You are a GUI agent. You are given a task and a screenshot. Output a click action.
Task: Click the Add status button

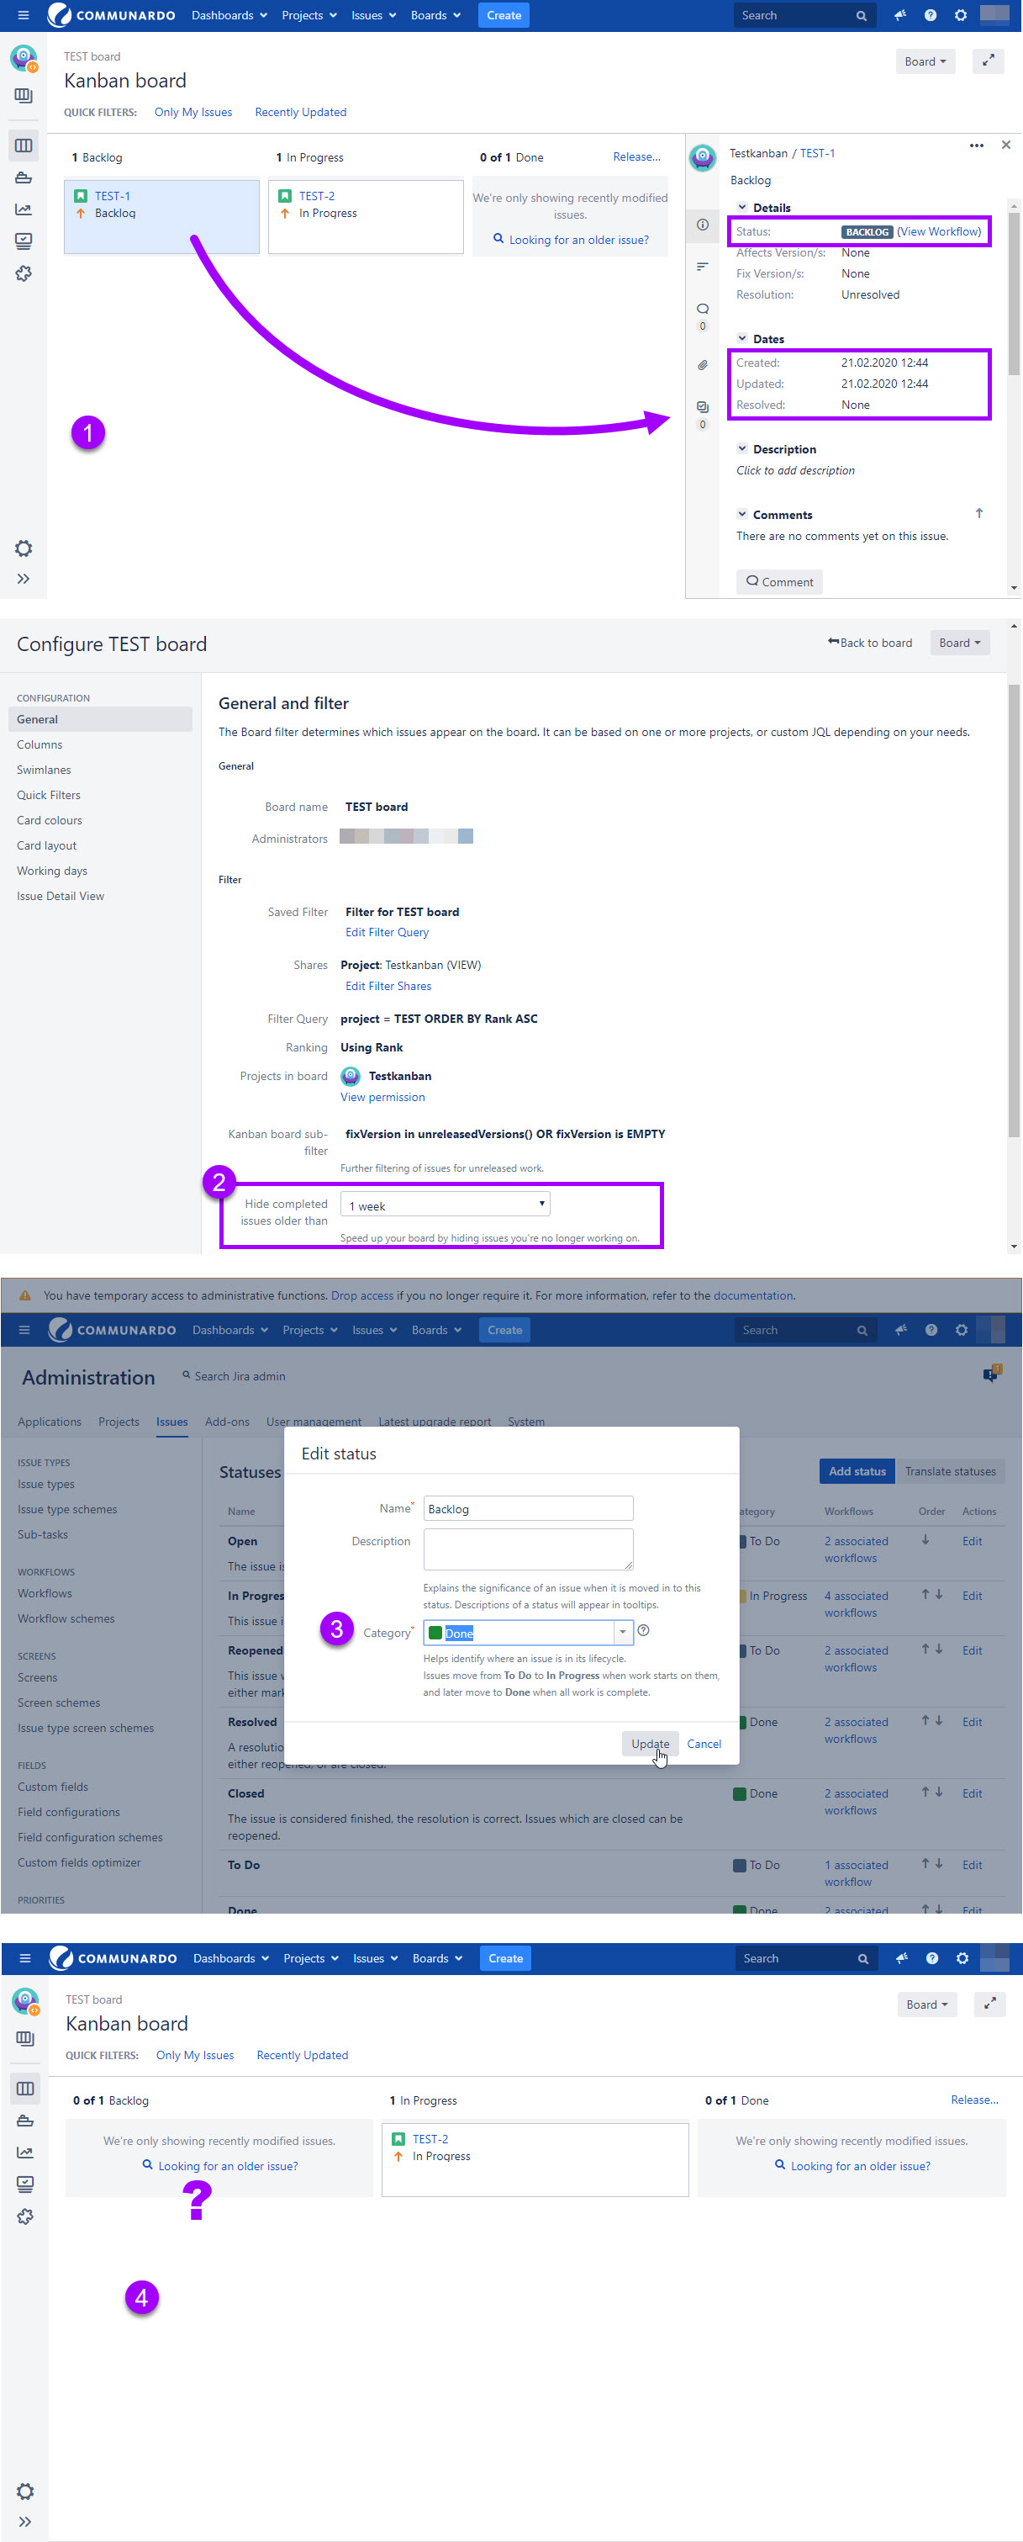[x=857, y=1471]
